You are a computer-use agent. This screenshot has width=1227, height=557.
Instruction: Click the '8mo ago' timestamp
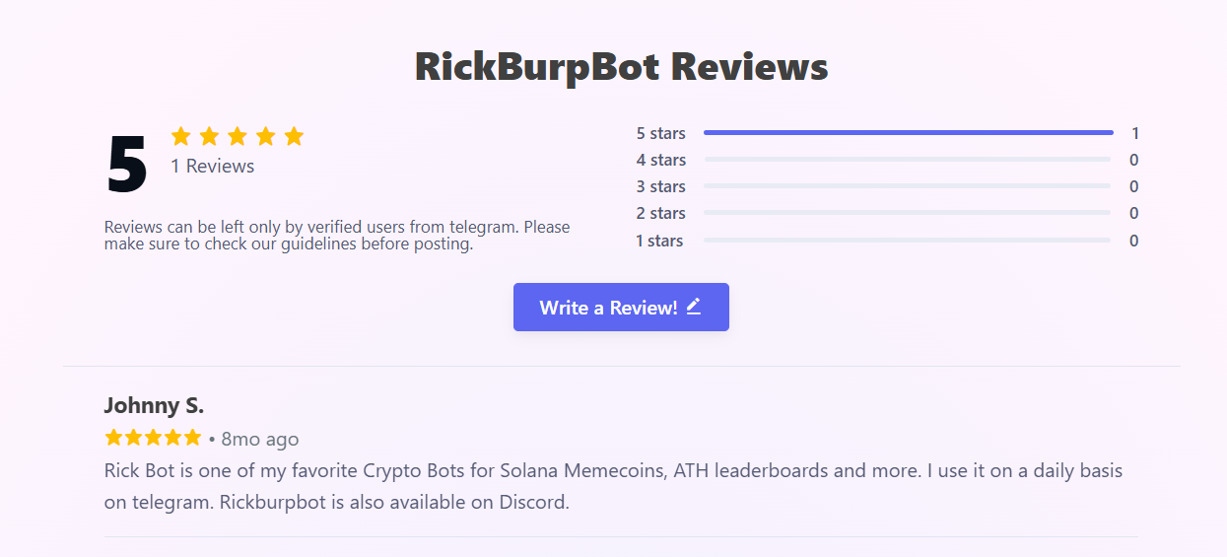click(x=259, y=439)
